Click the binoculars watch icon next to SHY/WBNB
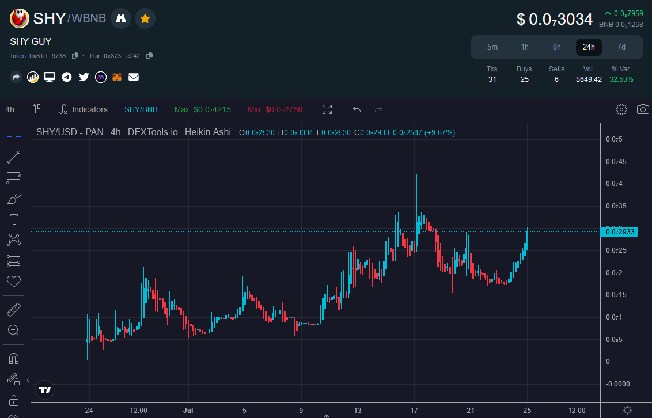 coord(121,18)
